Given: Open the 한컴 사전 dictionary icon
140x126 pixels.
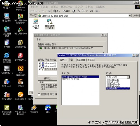Looking at the screenshot, I should tap(7, 83).
